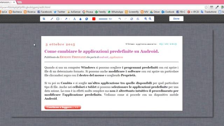The image size is (224, 126).
Task: Open a new blank tab
Action: coord(20,2)
